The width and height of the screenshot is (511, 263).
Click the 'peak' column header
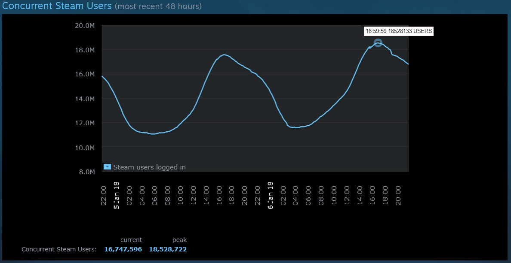click(x=179, y=240)
